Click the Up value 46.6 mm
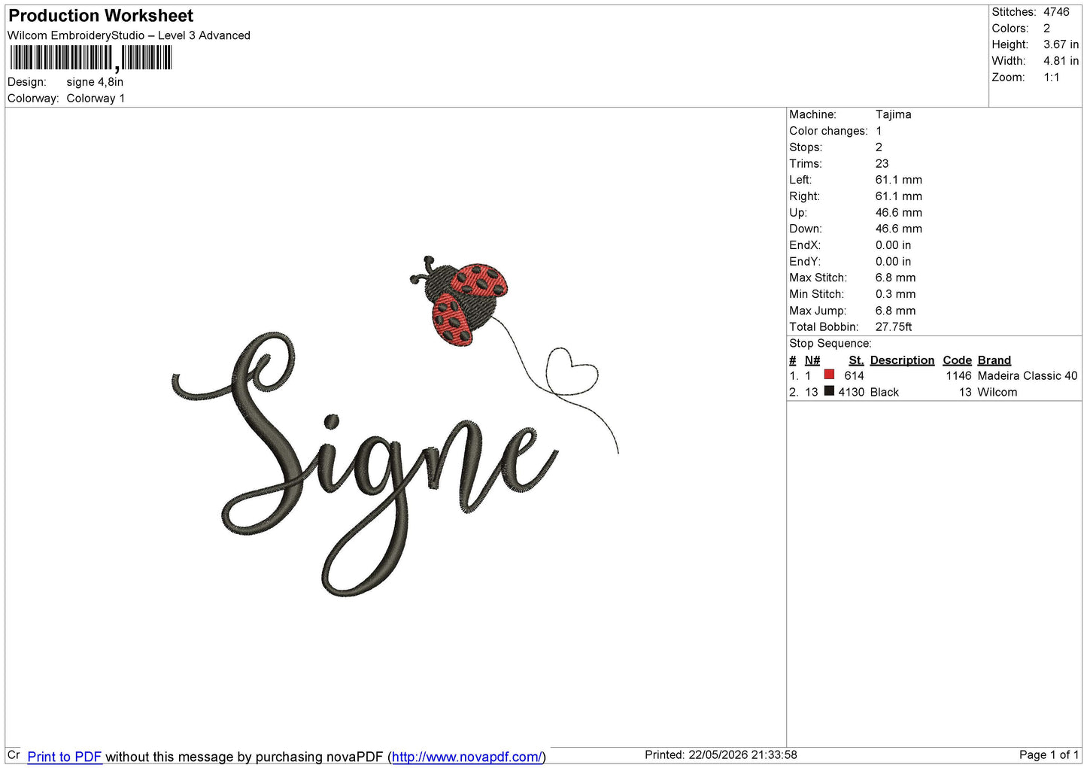The width and height of the screenshot is (1087, 768). pyautogui.click(x=898, y=212)
